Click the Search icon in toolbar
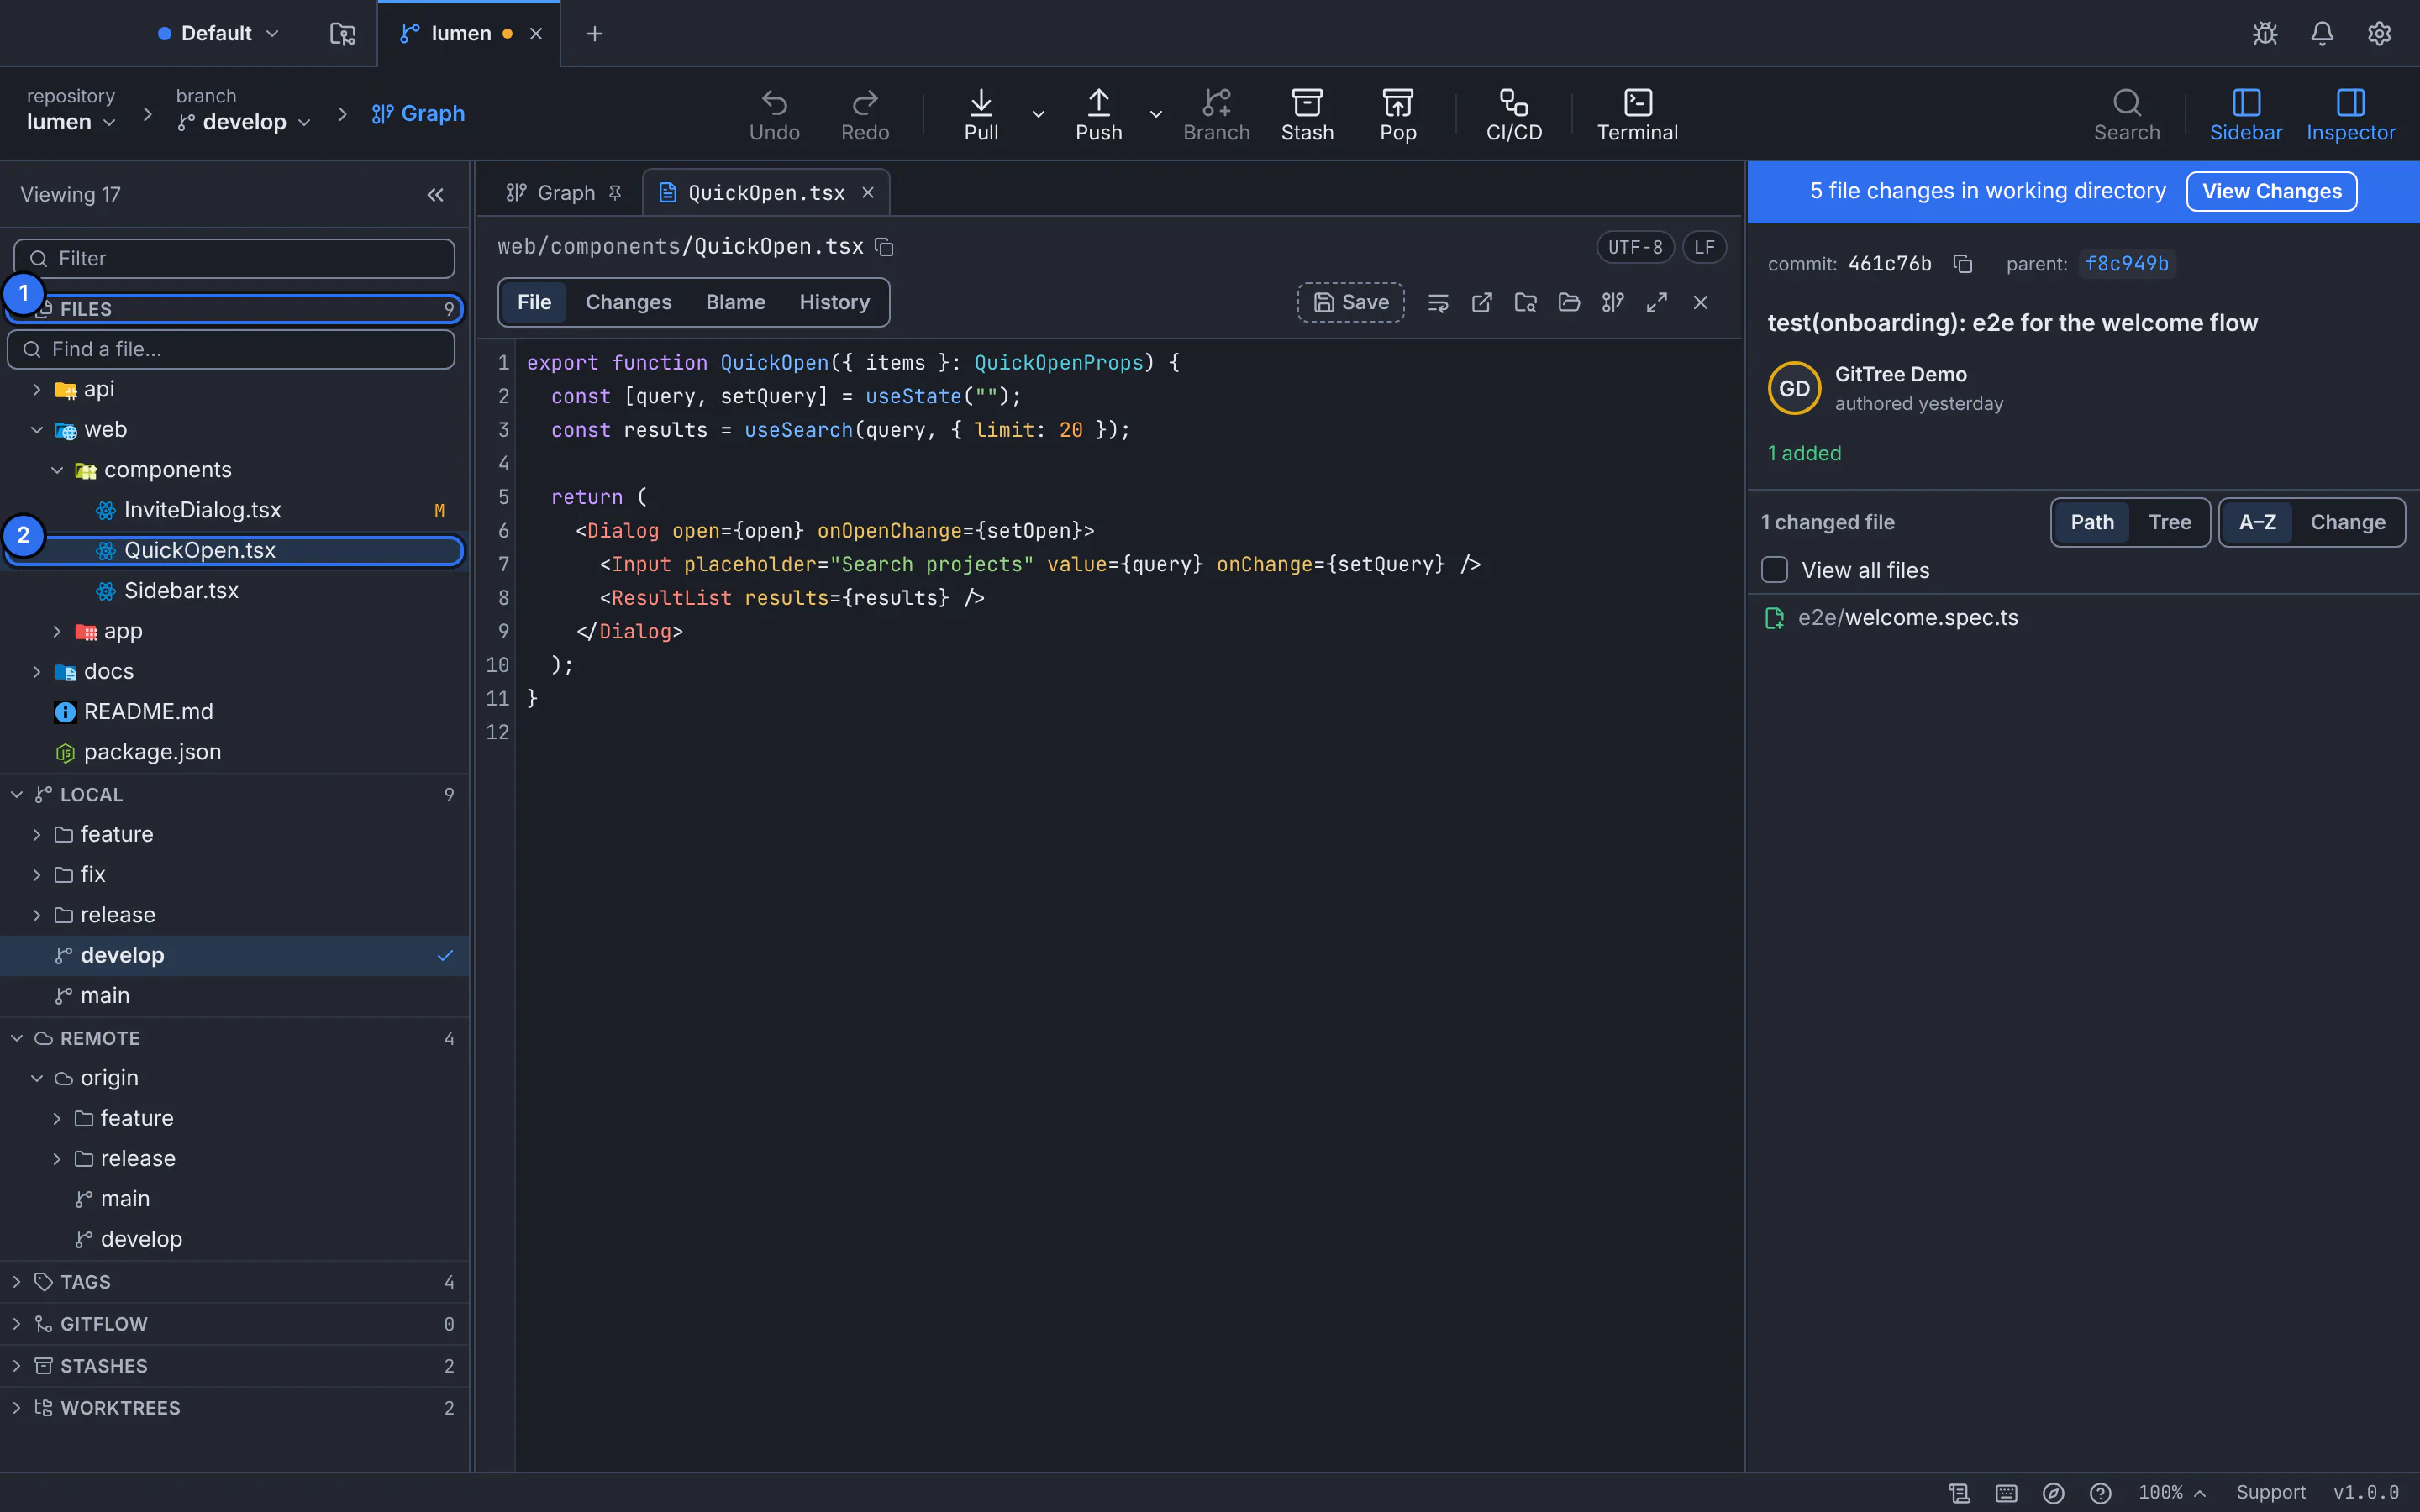The image size is (2420, 1512). point(2126,114)
